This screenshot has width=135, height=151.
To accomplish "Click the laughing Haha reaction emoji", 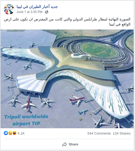I will [14, 133].
